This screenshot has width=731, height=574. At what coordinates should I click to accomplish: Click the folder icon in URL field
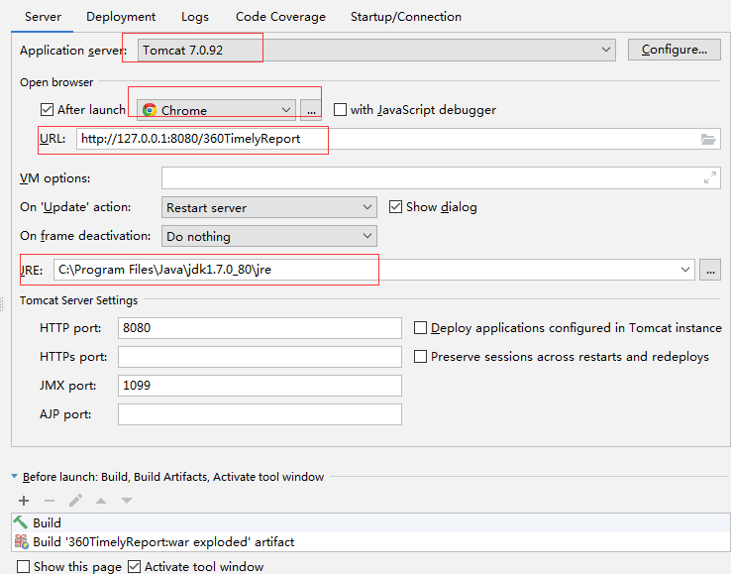click(708, 139)
